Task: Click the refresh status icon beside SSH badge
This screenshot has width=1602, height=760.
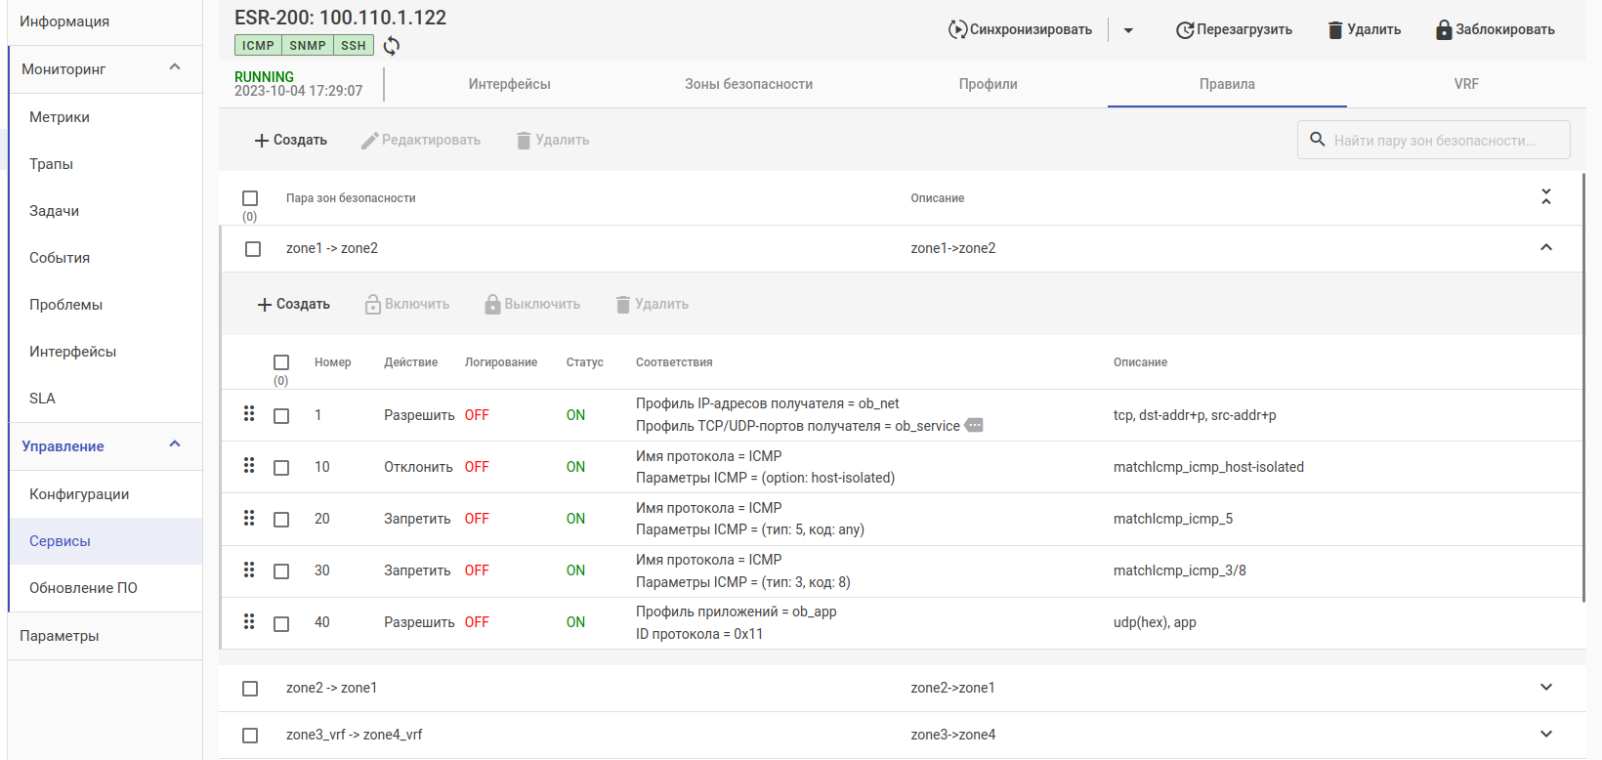Action: point(392,46)
